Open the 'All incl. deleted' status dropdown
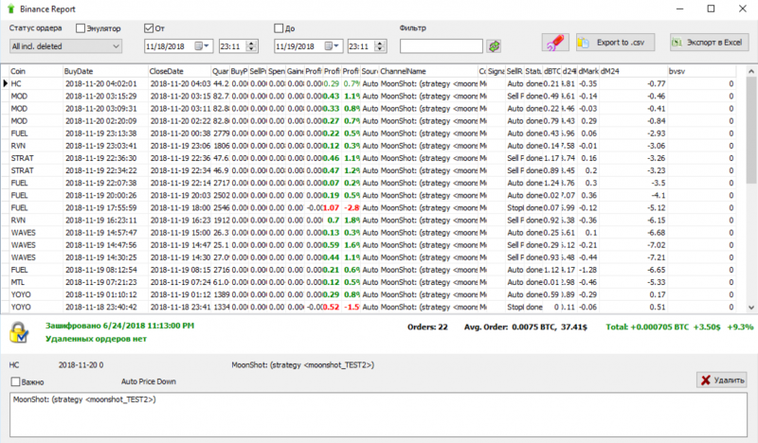This screenshot has height=443, width=758. pos(65,46)
